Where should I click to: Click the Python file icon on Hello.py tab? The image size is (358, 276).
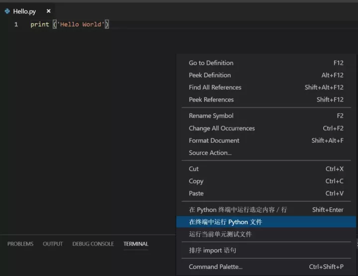tap(7, 11)
